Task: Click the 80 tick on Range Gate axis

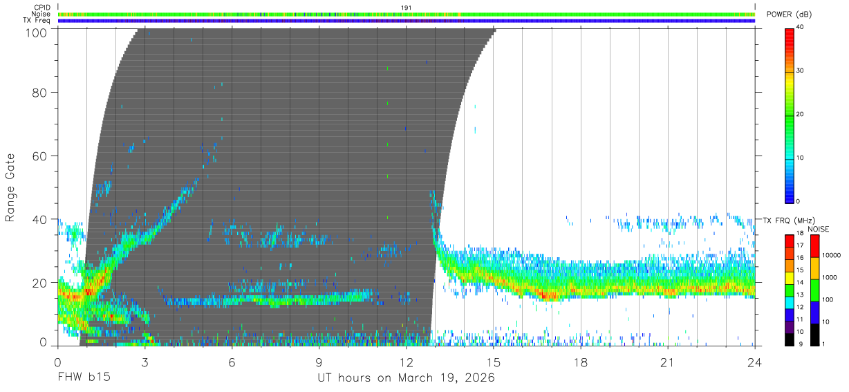Action: click(x=40, y=93)
